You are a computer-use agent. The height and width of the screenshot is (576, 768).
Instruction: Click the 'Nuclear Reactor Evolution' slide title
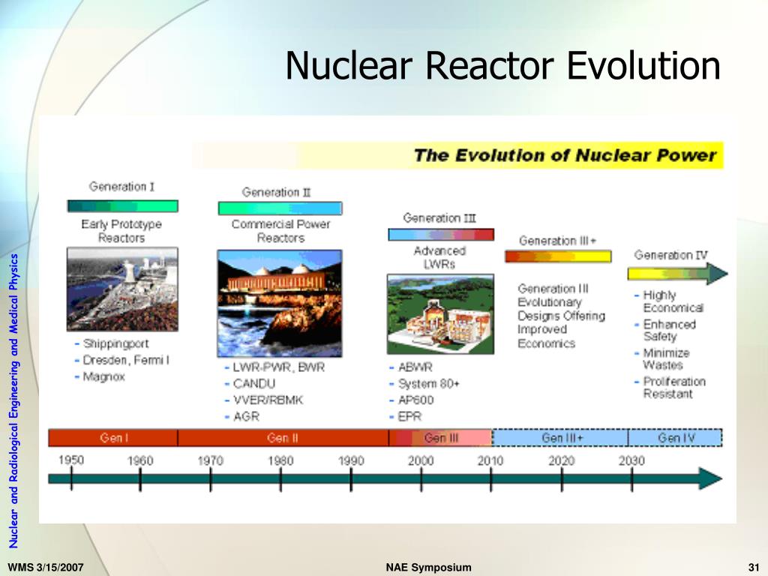(x=502, y=66)
